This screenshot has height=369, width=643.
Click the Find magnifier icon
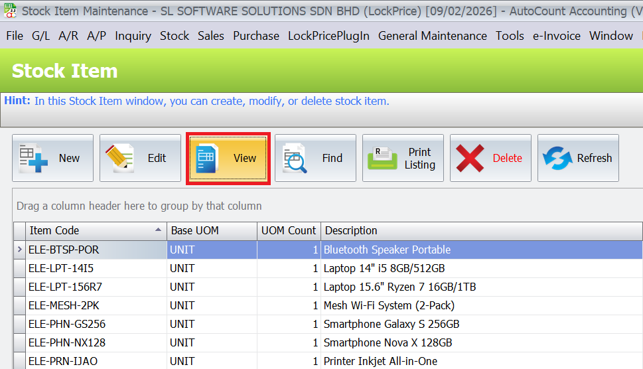[296, 158]
